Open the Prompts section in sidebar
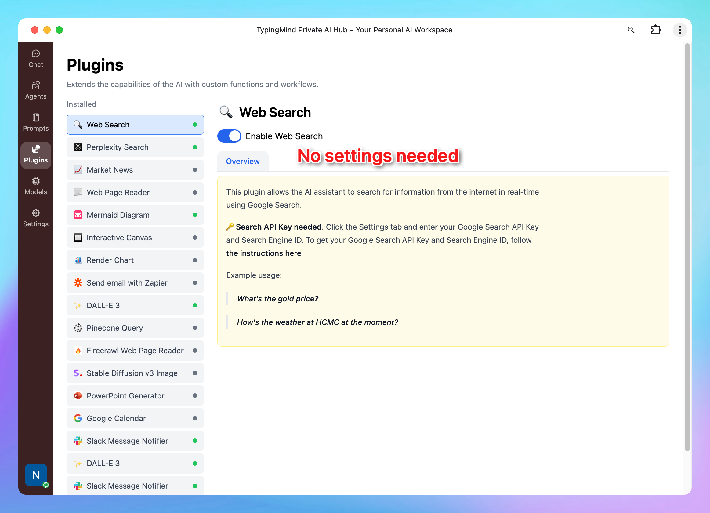The image size is (710, 513). click(36, 122)
